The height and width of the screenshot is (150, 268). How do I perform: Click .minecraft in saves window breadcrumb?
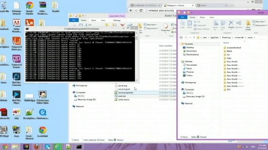[239, 37]
